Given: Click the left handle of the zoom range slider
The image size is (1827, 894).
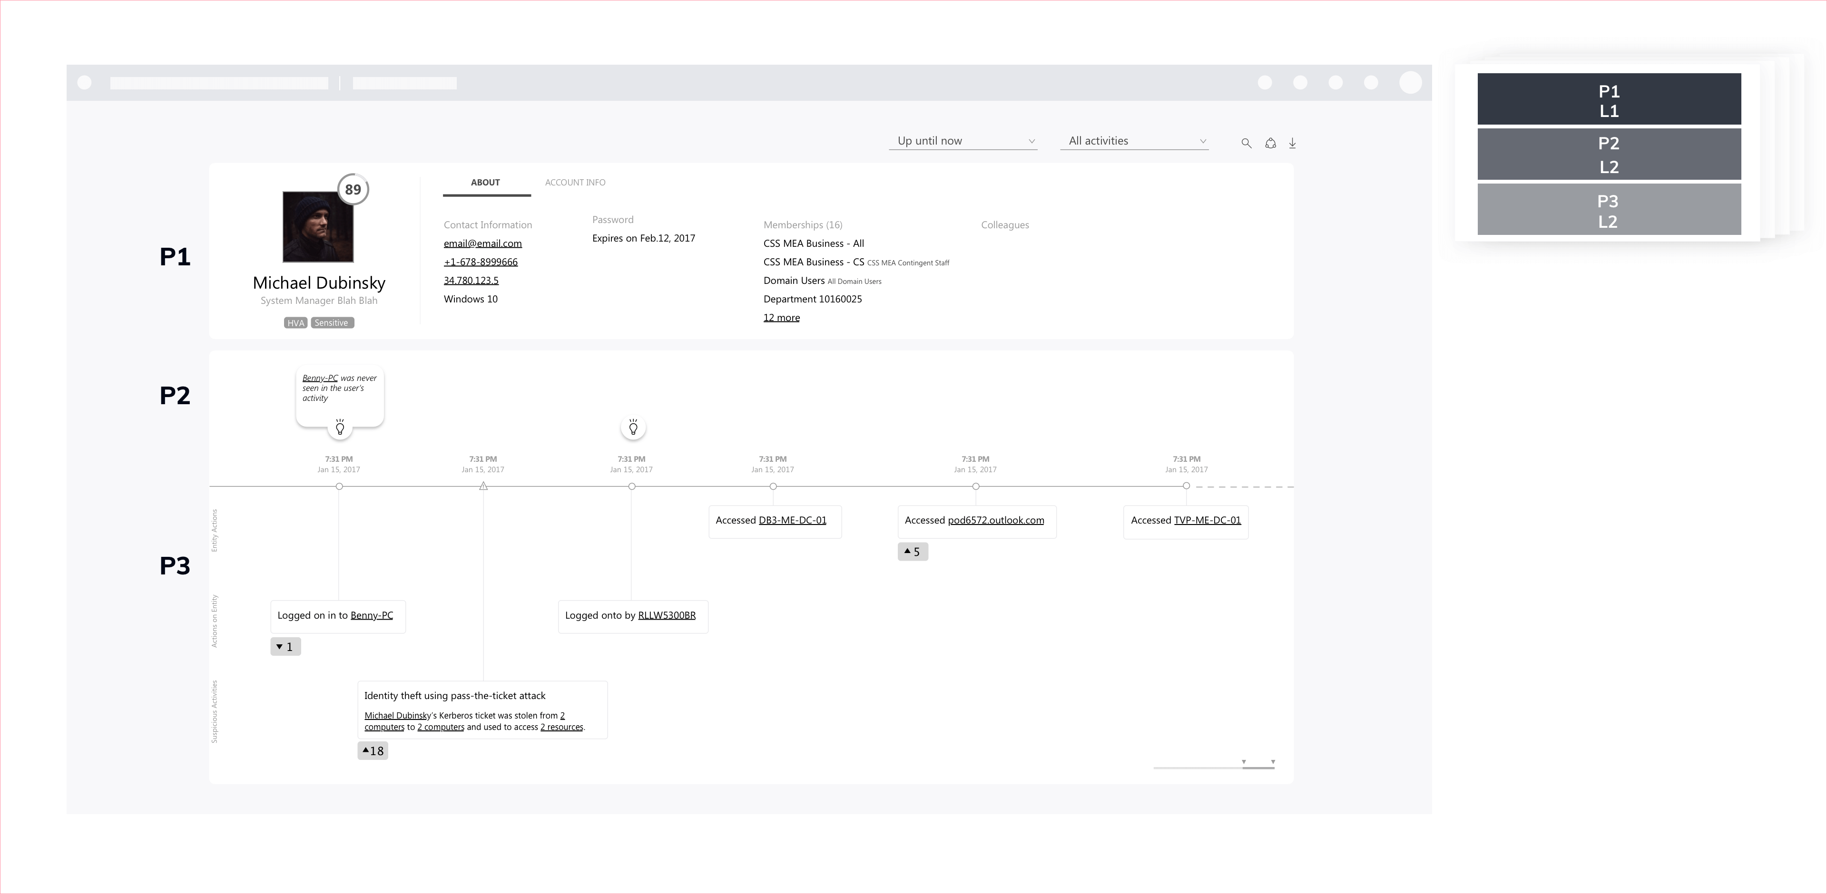Looking at the screenshot, I should (1243, 762).
